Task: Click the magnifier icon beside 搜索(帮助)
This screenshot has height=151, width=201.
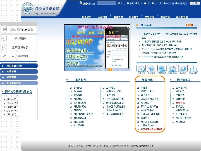Action: pyautogui.click(x=81, y=3)
